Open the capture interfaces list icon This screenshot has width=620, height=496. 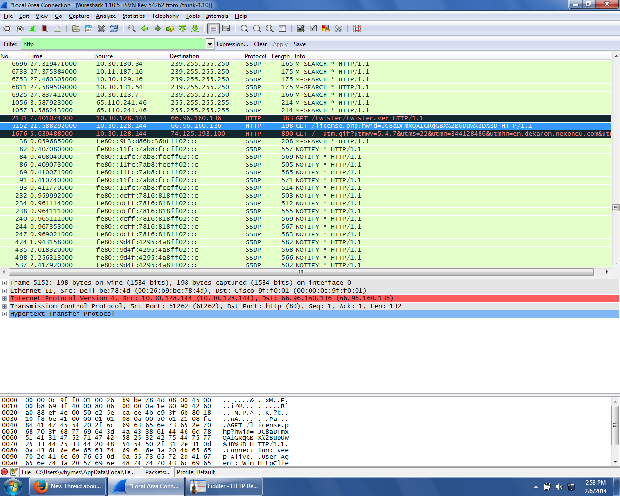[x=7, y=29]
